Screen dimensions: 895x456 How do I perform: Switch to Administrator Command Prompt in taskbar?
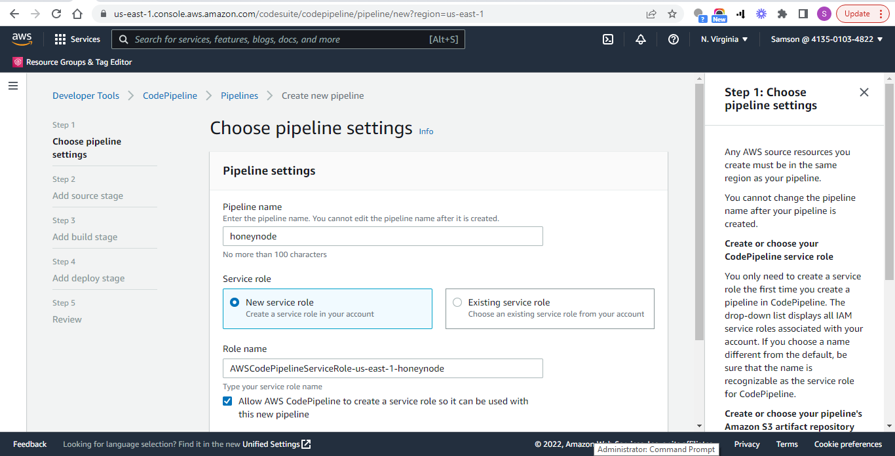[x=655, y=449]
